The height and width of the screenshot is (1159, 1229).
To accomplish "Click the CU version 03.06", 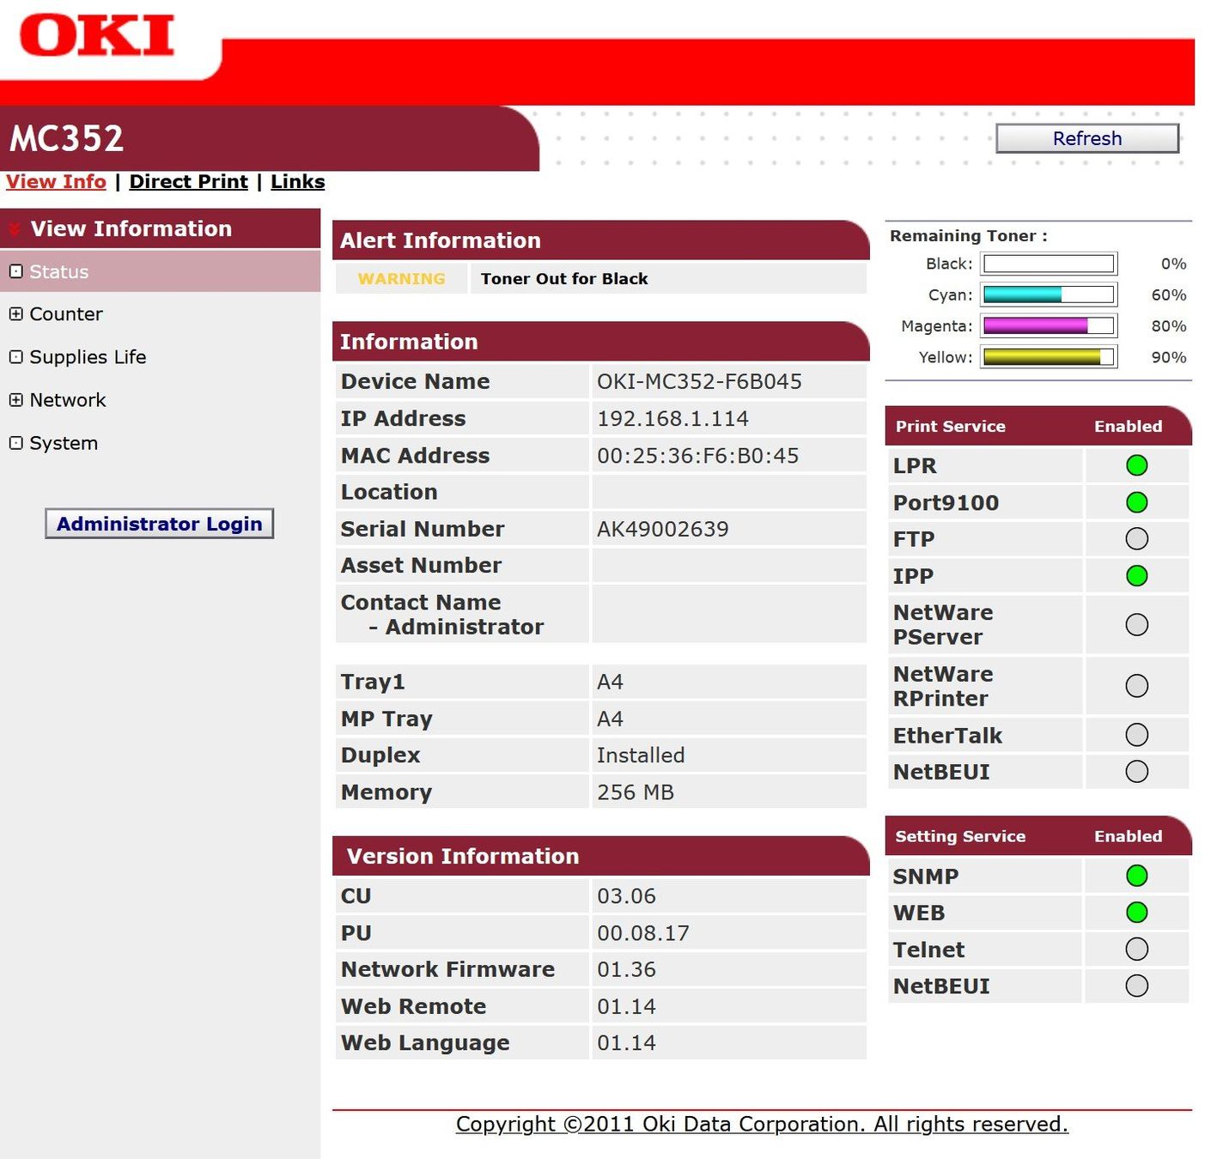I will (626, 896).
